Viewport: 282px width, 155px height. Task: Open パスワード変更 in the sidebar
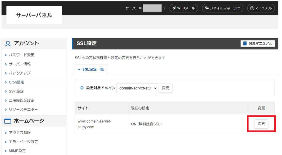[21, 55]
